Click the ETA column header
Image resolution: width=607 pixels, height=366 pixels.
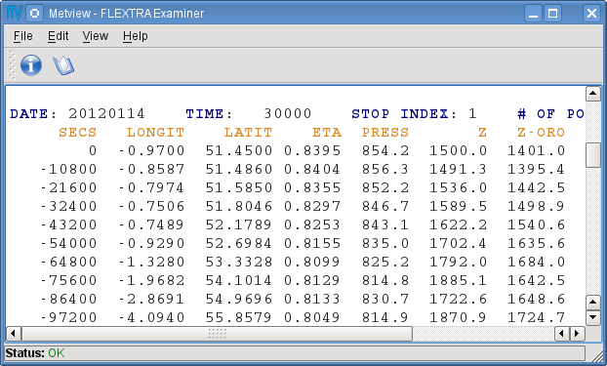[x=327, y=133]
